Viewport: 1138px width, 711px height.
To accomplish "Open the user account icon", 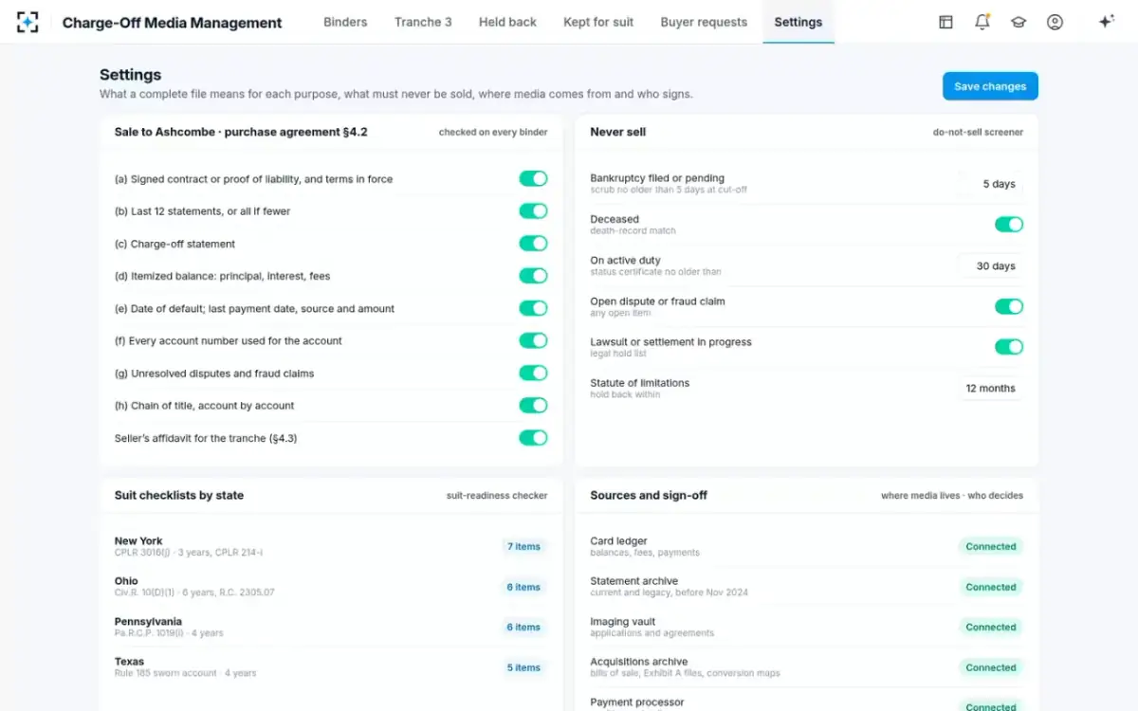I will 1055,22.
